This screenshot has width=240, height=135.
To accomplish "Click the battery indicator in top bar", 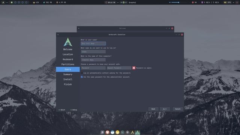I will [228, 3].
